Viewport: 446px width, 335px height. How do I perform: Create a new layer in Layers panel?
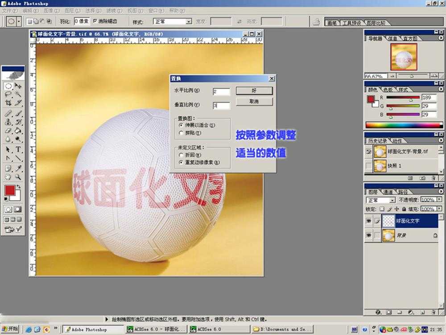click(x=423, y=312)
